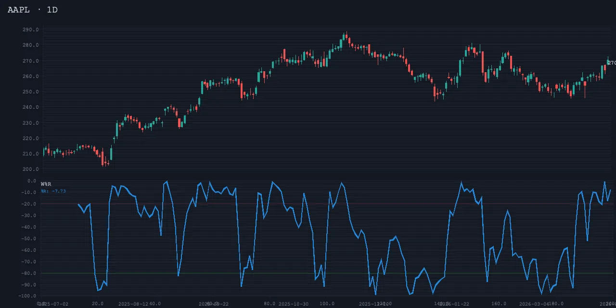Image resolution: width=616 pixels, height=308 pixels.
Task: Click the AAPL · 1D chart title
Action: tap(33, 10)
